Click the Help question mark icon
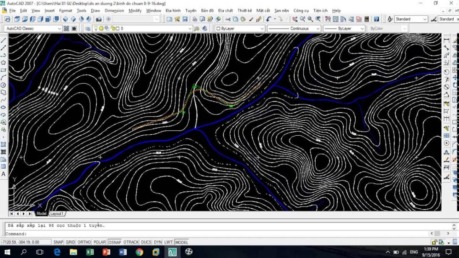Screen dimensions: 459x258 pyautogui.click(x=376, y=19)
